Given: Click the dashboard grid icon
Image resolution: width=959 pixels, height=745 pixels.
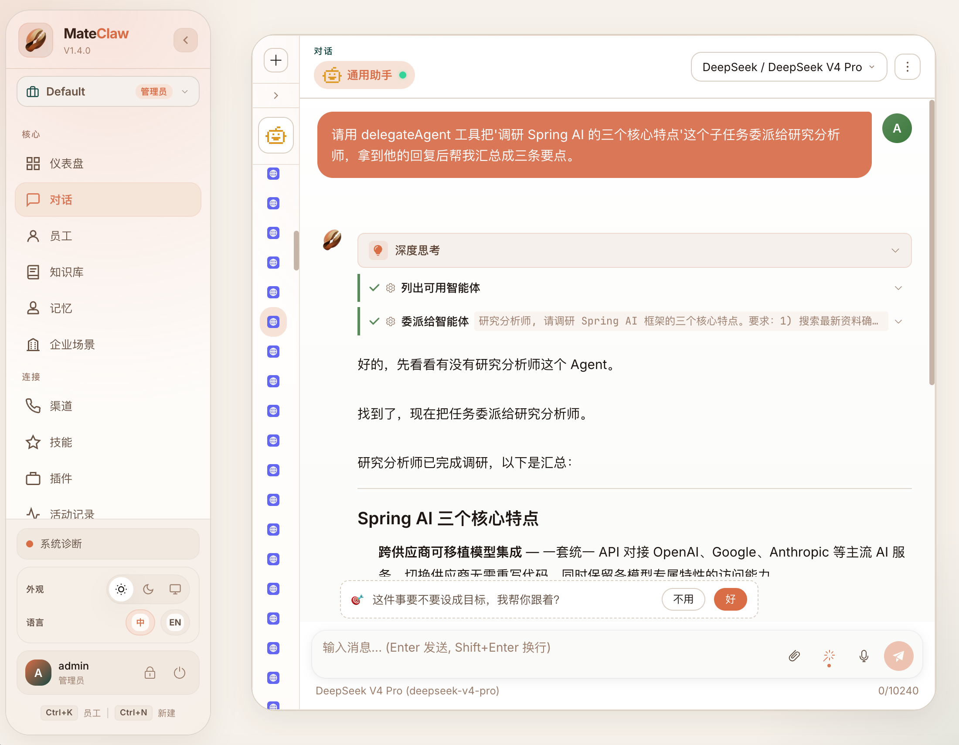Looking at the screenshot, I should click(x=33, y=164).
